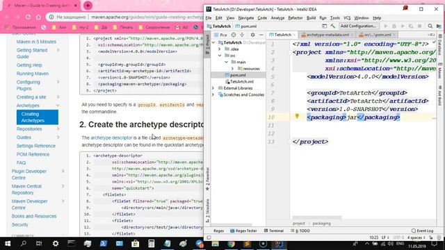Open a new Chrome tab with plus
Image resolution: width=445 pixels, height=250 pixels.
(x=88, y=6)
